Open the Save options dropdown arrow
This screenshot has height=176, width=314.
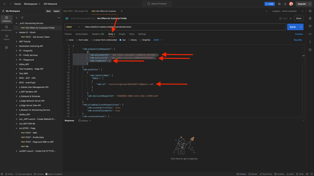click(291, 18)
